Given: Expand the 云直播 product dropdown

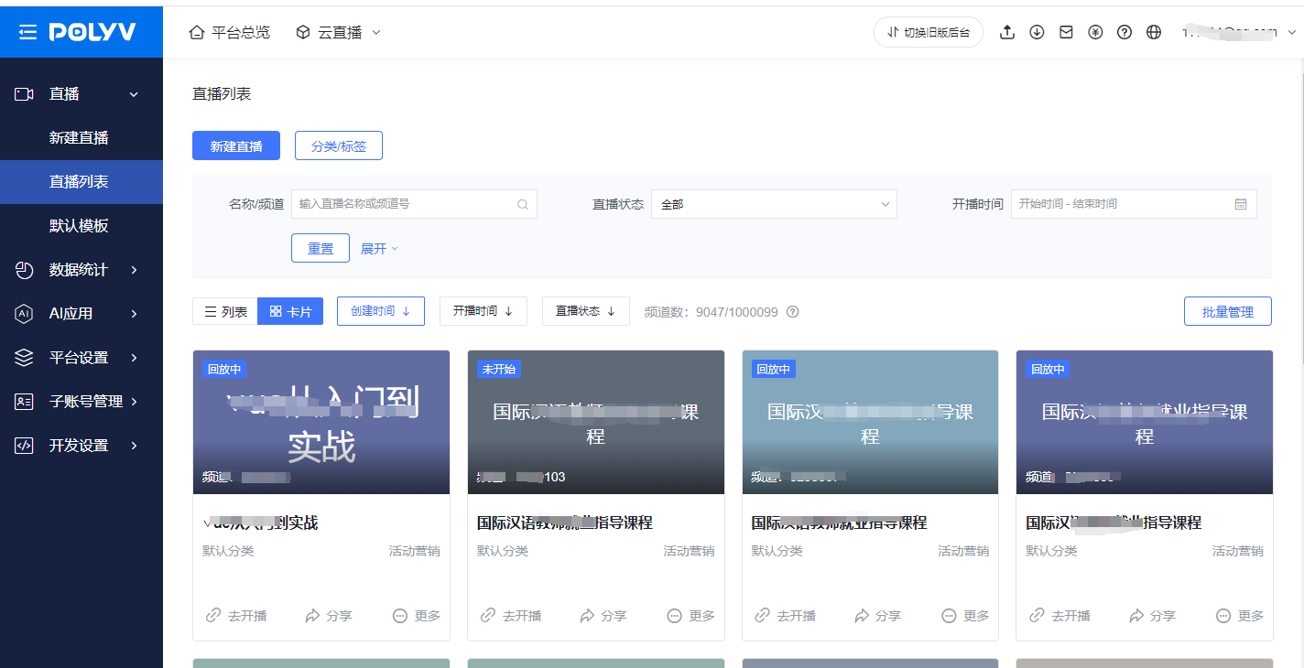Looking at the screenshot, I should [338, 32].
